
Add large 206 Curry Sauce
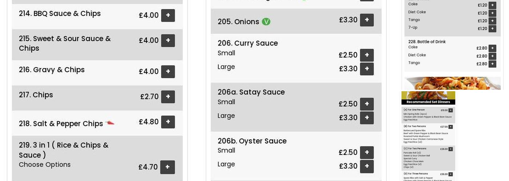point(366,69)
